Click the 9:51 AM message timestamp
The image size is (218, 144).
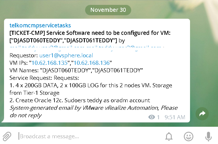pos(175,117)
